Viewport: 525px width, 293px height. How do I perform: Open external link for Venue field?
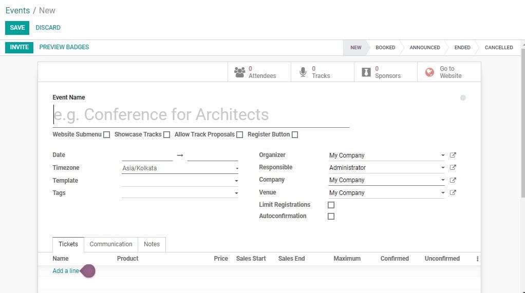point(453,192)
